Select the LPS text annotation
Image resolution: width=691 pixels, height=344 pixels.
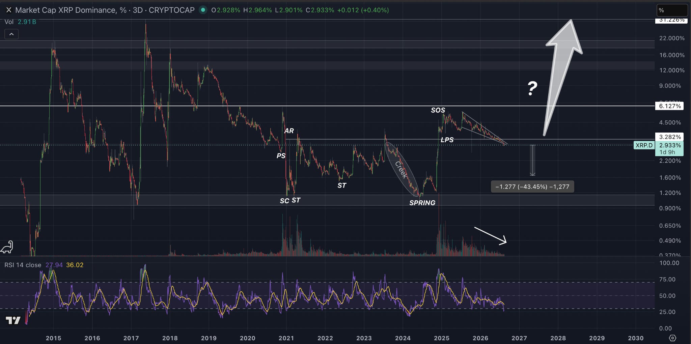pyautogui.click(x=447, y=140)
